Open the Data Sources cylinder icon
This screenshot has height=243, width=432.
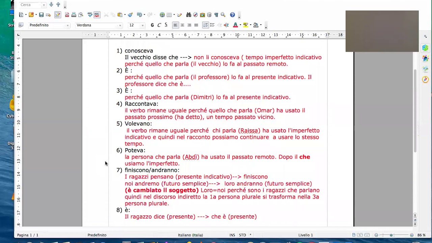209,15
